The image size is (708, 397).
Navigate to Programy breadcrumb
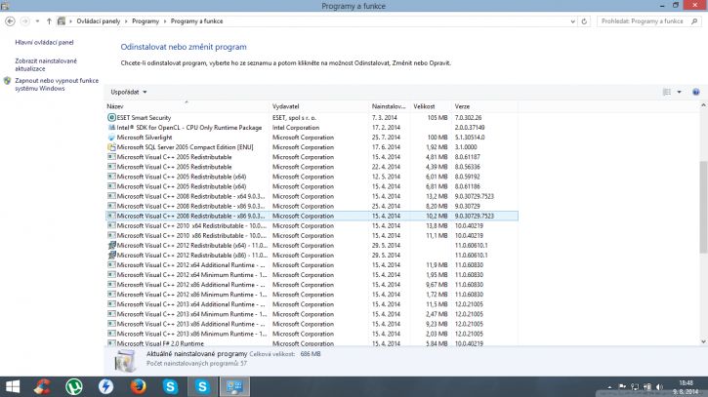pyautogui.click(x=146, y=21)
